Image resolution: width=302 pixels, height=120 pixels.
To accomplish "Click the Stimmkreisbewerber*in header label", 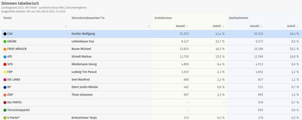I will (88, 18).
